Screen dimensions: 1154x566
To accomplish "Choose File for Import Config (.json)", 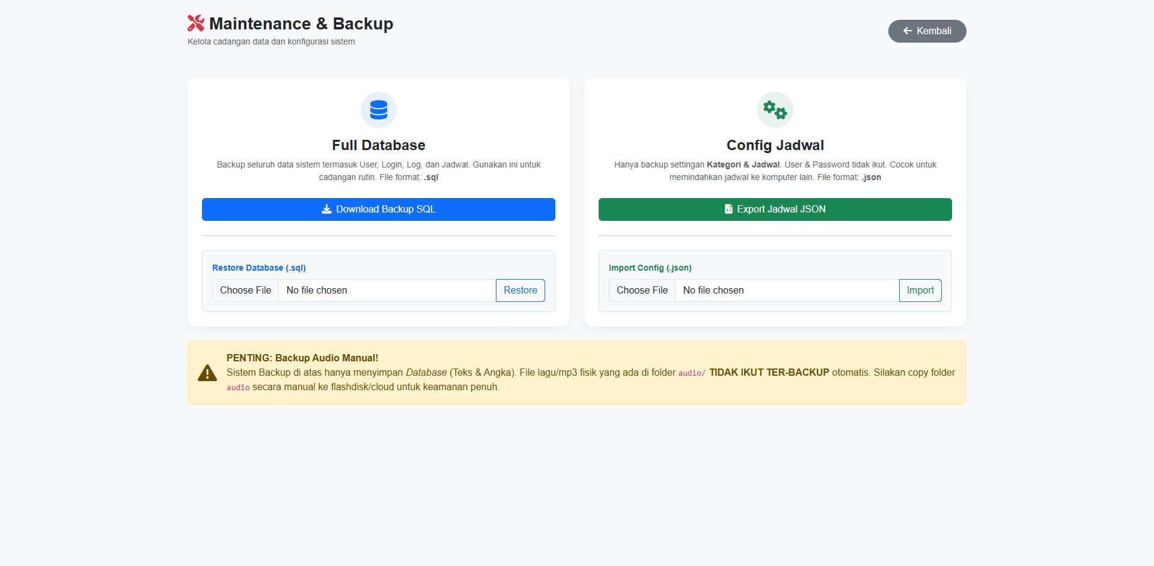I will 642,291.
